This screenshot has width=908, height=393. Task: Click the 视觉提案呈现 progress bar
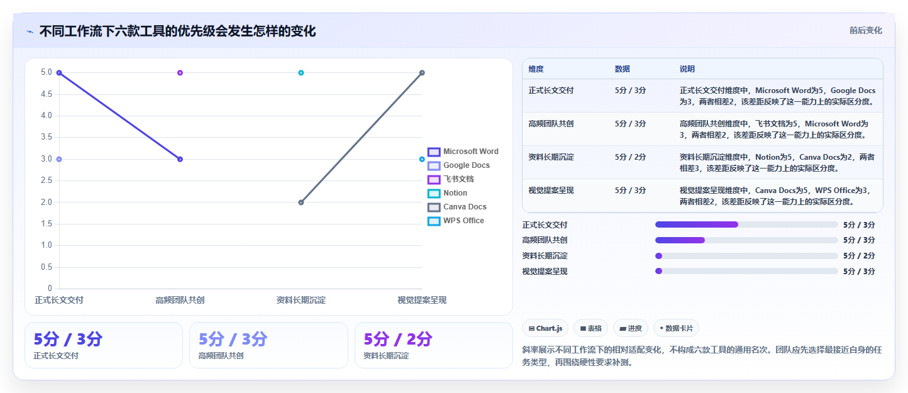click(746, 271)
